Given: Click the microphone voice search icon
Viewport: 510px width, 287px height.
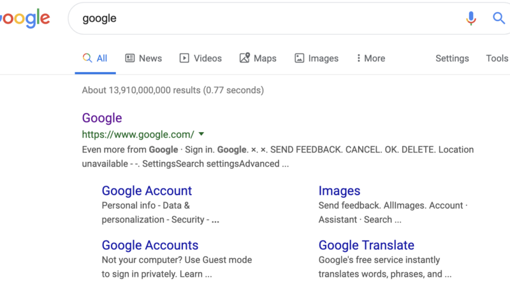Looking at the screenshot, I should click(x=470, y=18).
